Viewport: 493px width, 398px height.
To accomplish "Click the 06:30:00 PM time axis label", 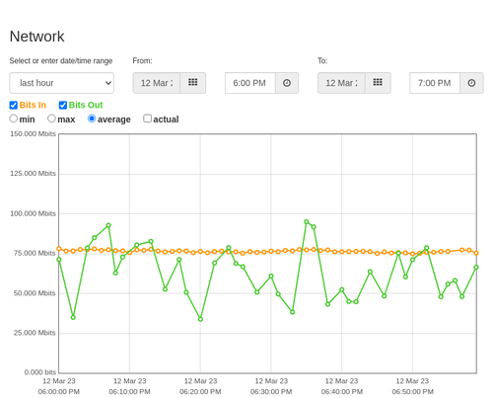I will tap(271, 392).
